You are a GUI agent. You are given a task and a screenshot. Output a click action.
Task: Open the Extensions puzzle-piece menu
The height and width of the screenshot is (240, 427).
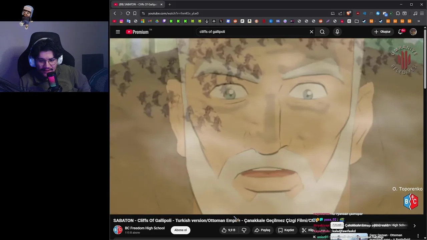(x=398, y=13)
